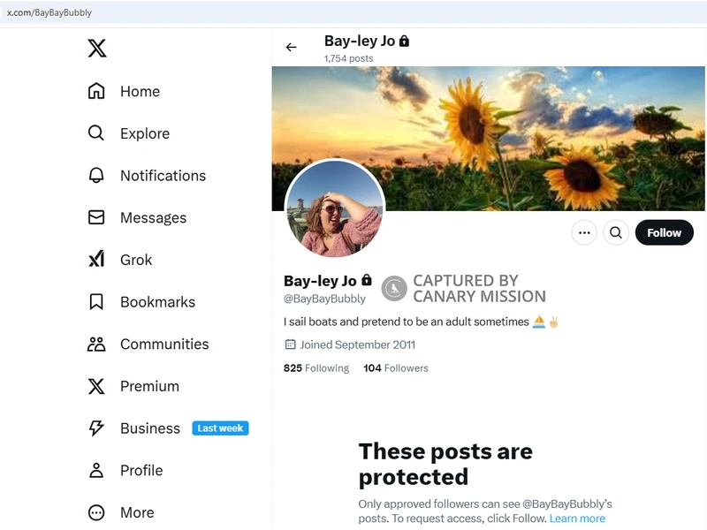The image size is (707, 530).
Task: Click the These posts are protected heading
Action: (445, 464)
